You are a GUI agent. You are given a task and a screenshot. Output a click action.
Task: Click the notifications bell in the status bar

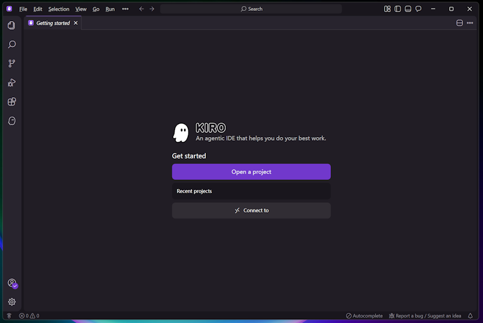click(x=470, y=316)
